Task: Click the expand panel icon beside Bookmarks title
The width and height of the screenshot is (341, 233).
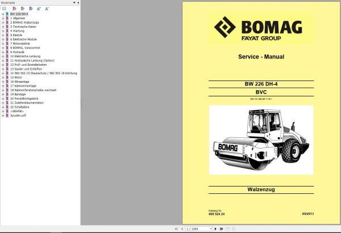Action: coord(74,3)
